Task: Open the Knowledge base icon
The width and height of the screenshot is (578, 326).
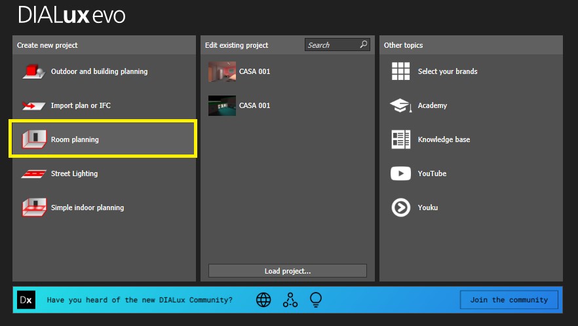Action: click(400, 139)
